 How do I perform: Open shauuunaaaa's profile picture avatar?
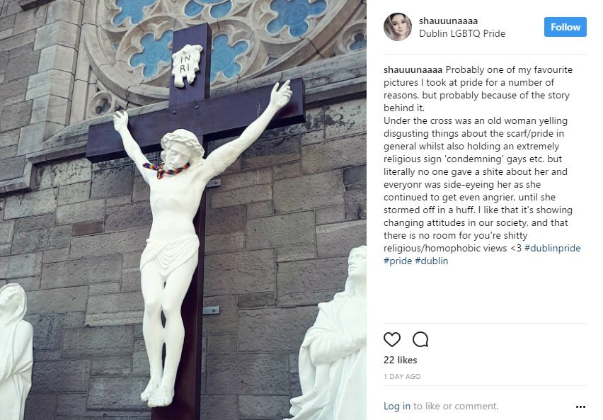[x=398, y=27]
